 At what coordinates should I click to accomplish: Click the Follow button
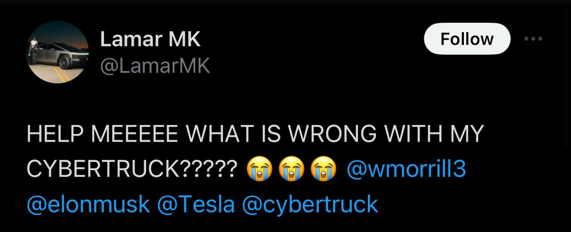[467, 39]
